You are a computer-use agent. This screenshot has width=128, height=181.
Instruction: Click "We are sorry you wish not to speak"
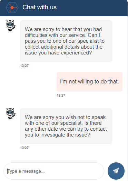(65, 117)
